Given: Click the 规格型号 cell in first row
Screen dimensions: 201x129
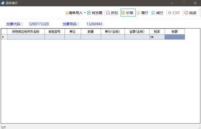Looking at the screenshot, I should point(55,37).
